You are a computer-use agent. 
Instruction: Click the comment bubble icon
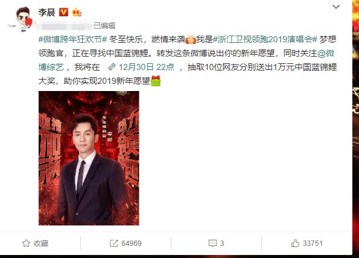tap(212, 243)
